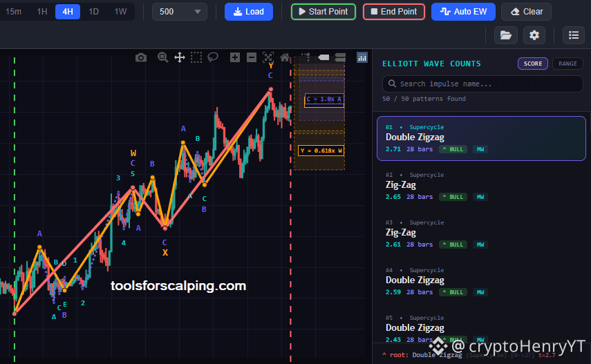Click the Start Point button
Screen dimensions: 591x364
[323, 12]
